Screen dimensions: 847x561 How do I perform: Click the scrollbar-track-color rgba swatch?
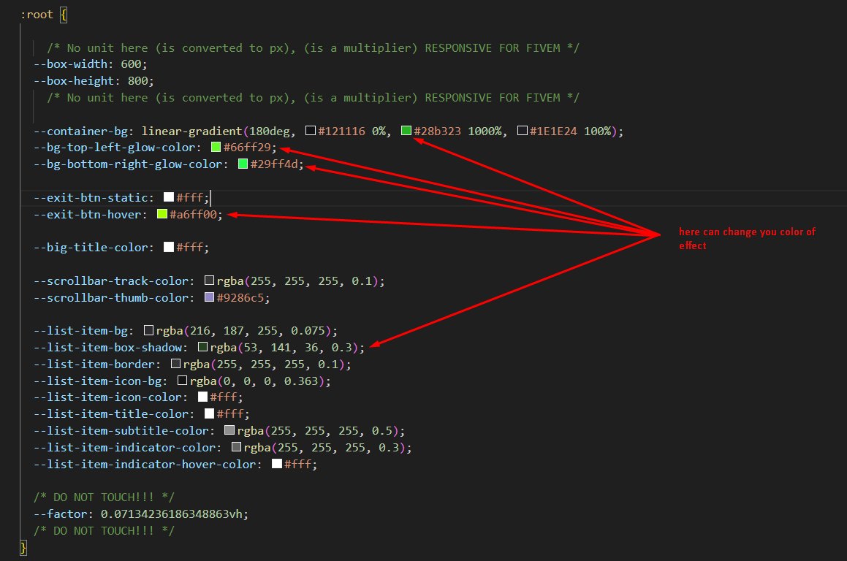209,280
